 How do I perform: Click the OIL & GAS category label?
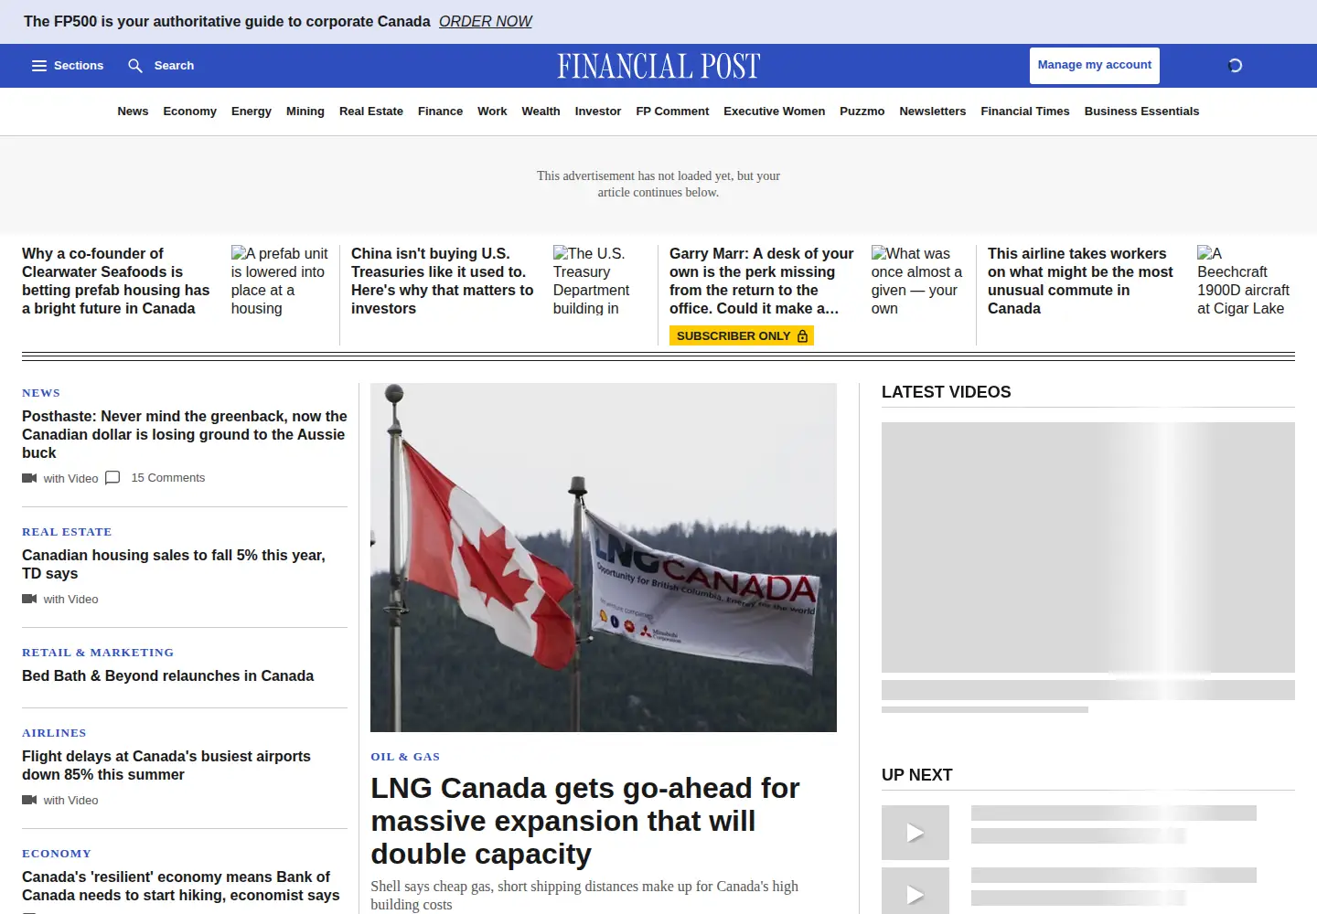pyautogui.click(x=405, y=757)
